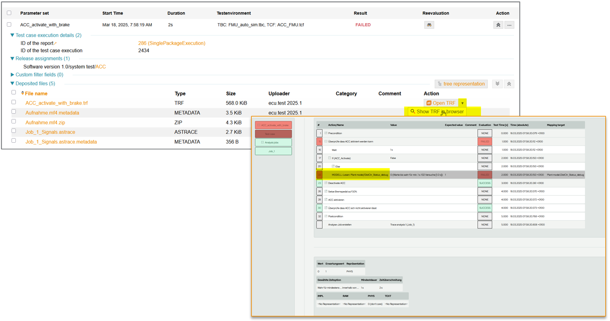Click the external link icon beside ID of the report
610x321 pixels.
(x=55, y=43)
